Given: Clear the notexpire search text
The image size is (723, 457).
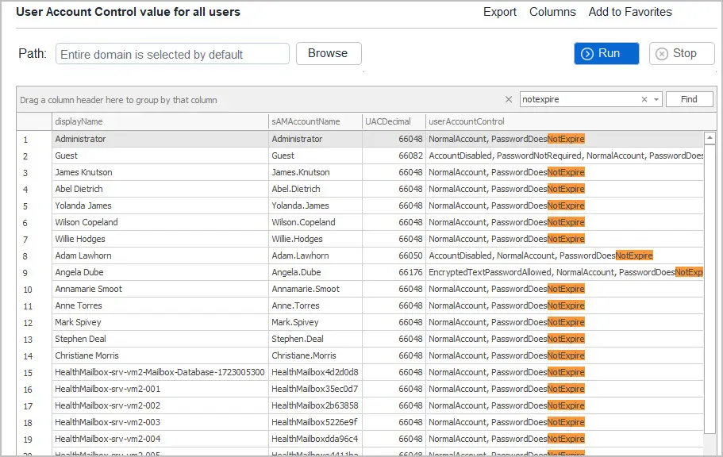Looking at the screenshot, I should pyautogui.click(x=644, y=99).
